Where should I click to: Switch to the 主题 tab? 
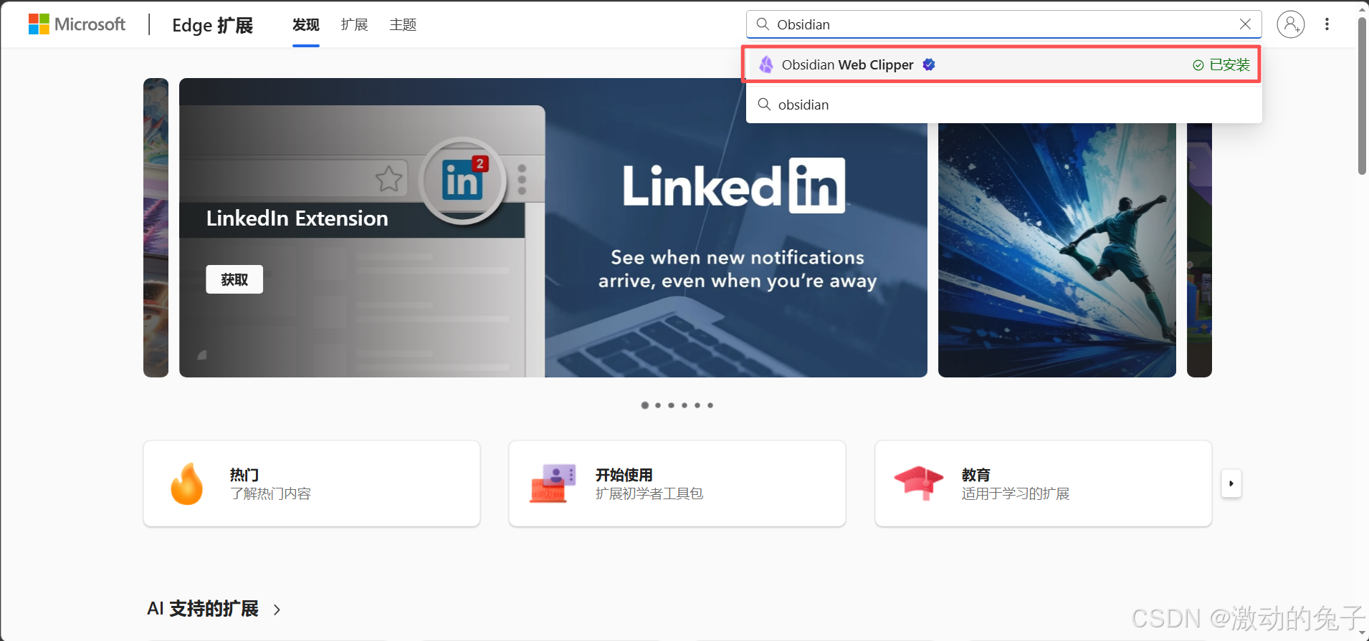click(x=403, y=25)
